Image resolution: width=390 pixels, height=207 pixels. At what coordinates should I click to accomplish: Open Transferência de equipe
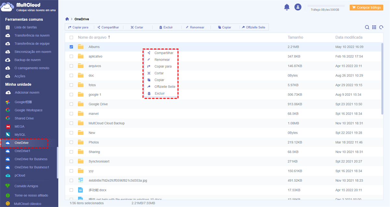click(x=32, y=43)
